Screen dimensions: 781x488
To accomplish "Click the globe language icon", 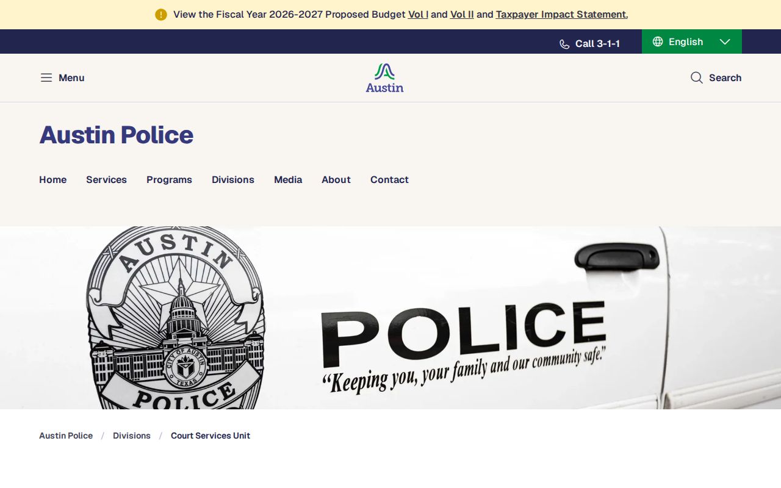I will point(658,41).
